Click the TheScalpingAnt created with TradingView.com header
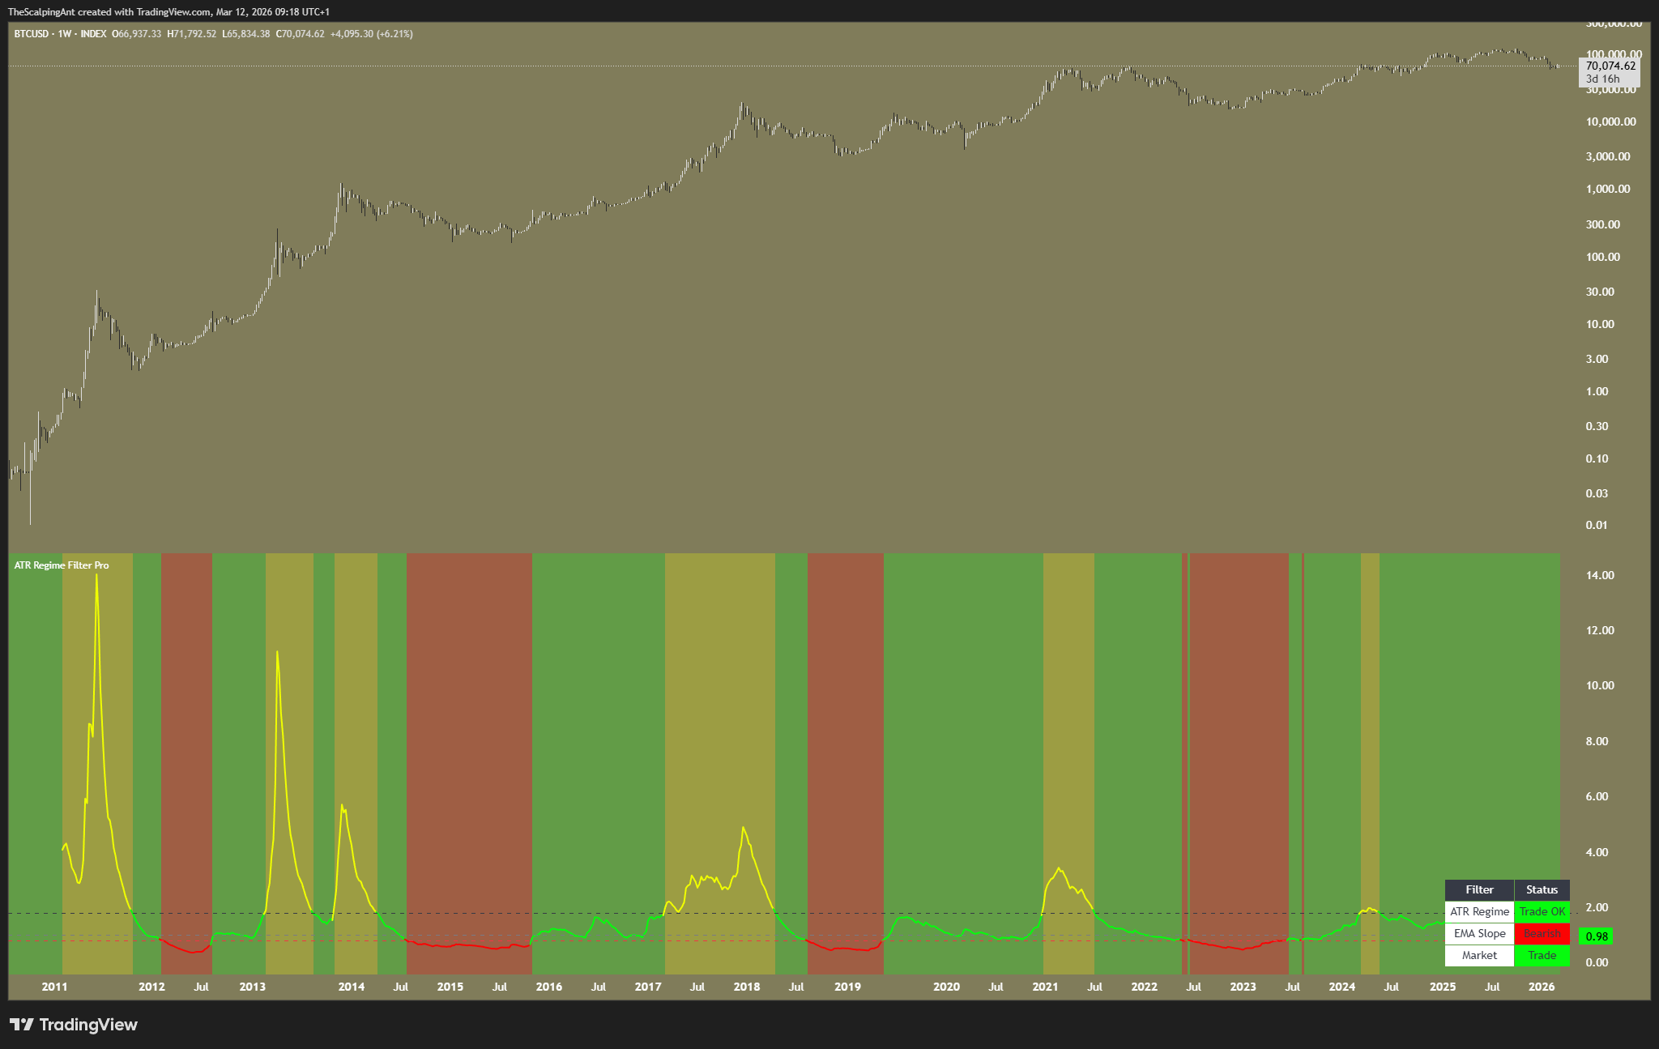 point(168,12)
